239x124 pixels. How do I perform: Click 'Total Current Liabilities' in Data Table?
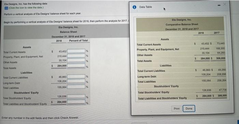click(x=151, y=71)
